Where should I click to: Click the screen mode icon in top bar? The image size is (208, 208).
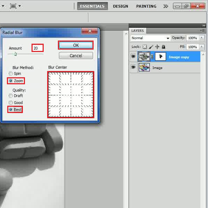[13, 6]
